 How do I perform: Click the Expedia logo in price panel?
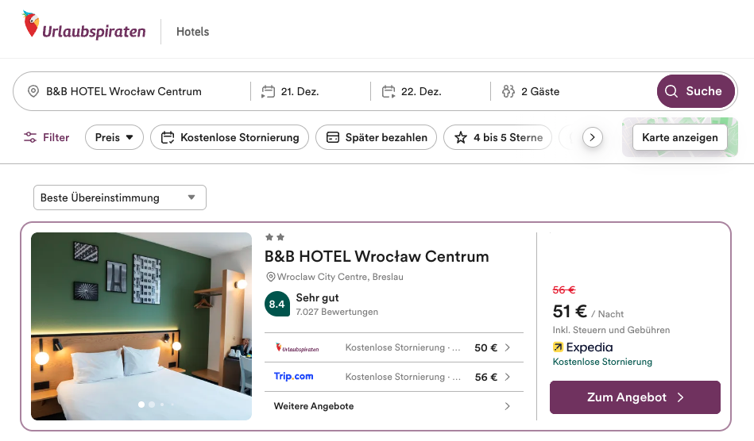point(582,347)
